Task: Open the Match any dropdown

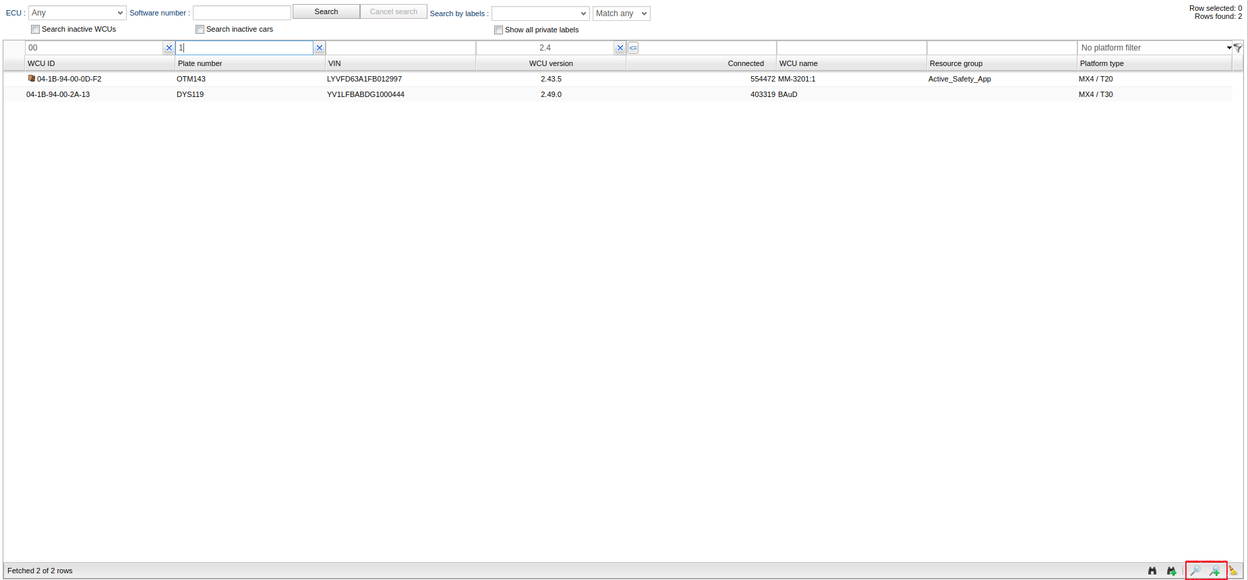Action: click(x=621, y=13)
